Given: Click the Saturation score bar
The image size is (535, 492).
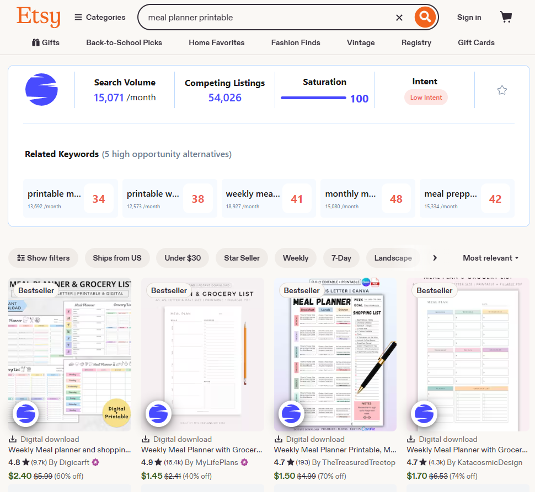Looking at the screenshot, I should click(313, 98).
